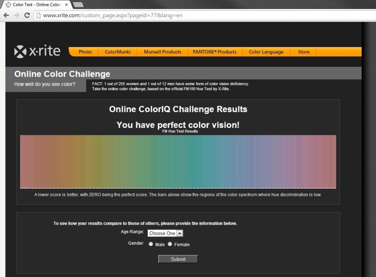Image resolution: width=376 pixels, height=277 pixels.
Task: Click the 'Age Range:' label
Action: [132, 232]
